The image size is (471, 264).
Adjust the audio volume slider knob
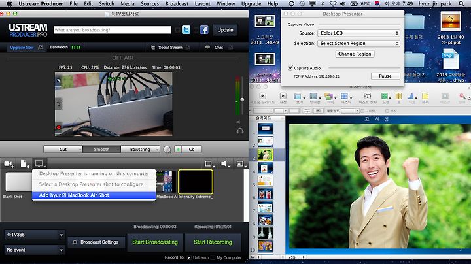[242, 99]
